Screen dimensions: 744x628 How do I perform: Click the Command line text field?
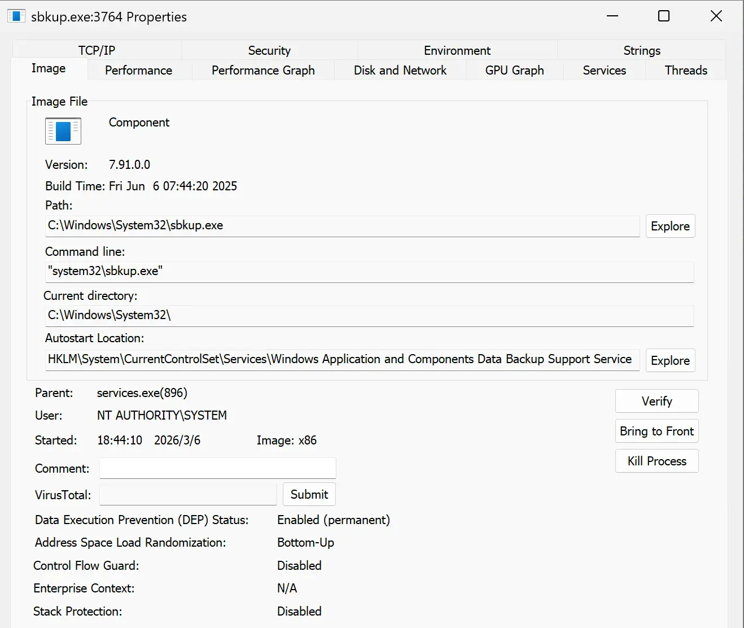(369, 272)
